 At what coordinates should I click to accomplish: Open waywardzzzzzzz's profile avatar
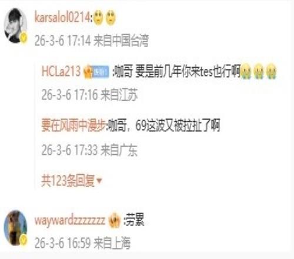15,228
